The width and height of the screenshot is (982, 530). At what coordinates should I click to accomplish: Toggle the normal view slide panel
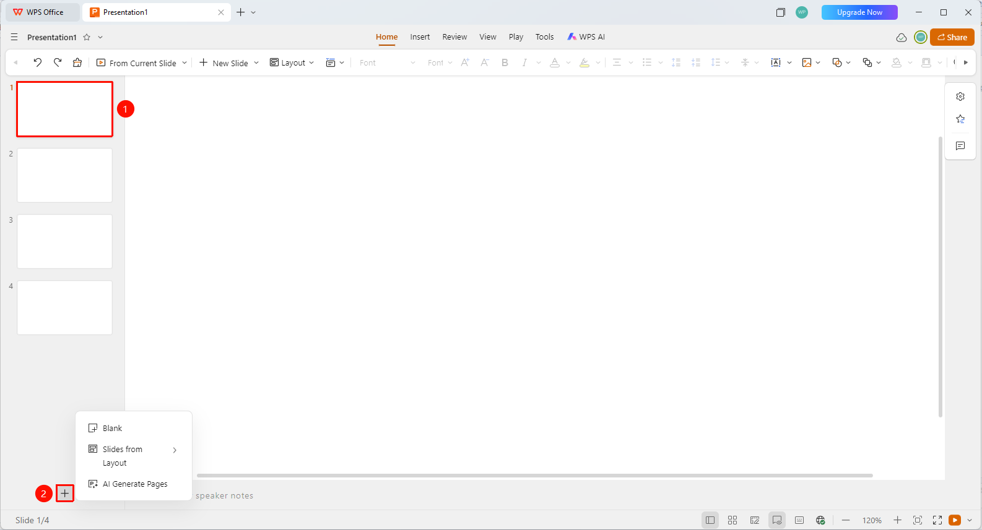click(x=710, y=520)
